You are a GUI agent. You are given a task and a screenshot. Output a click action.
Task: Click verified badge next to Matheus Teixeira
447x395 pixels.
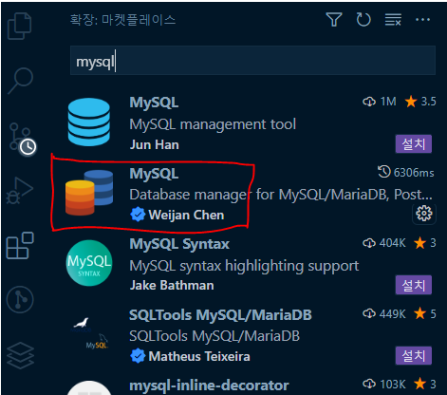[138, 356]
